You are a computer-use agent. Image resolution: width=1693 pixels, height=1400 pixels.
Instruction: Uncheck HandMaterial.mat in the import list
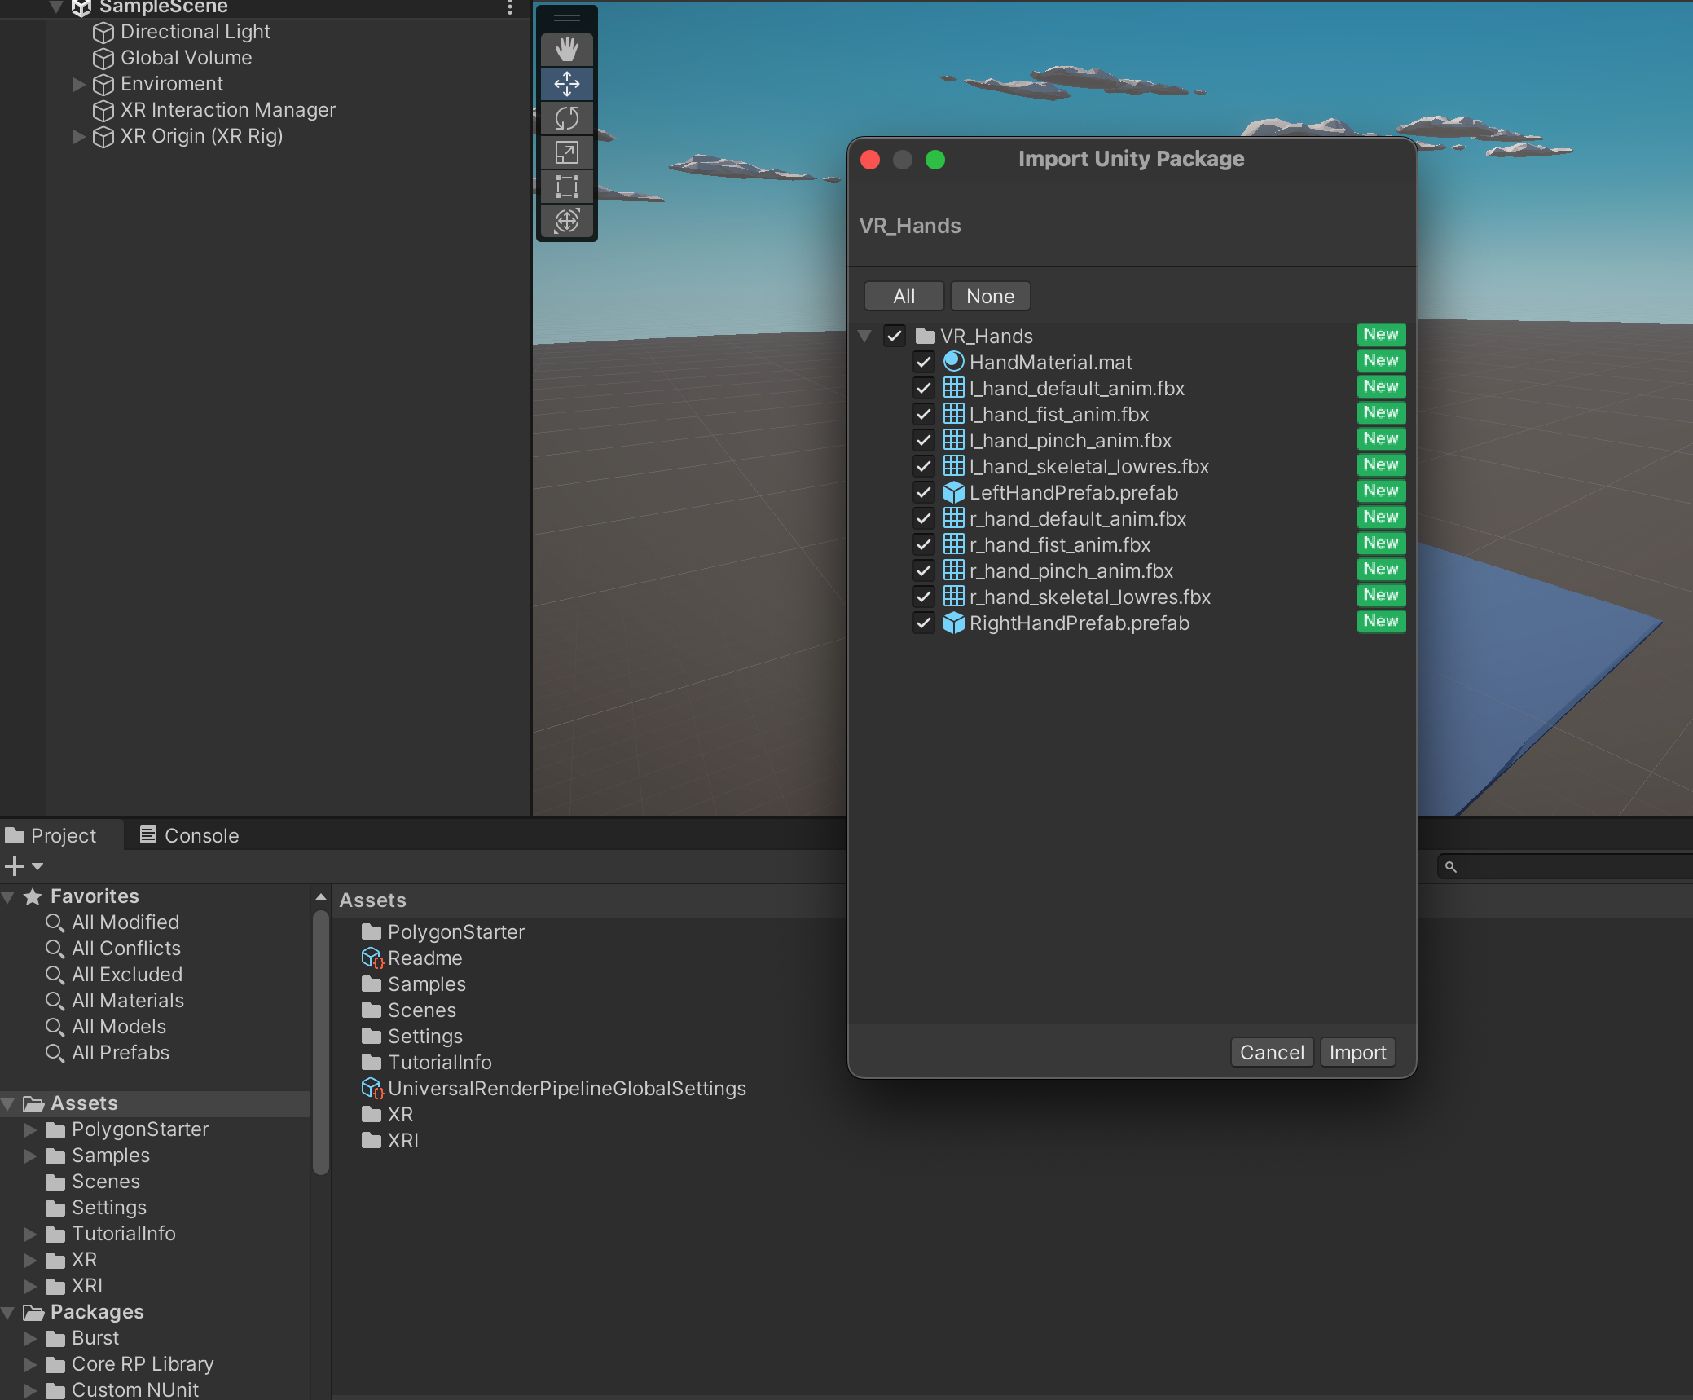click(923, 362)
